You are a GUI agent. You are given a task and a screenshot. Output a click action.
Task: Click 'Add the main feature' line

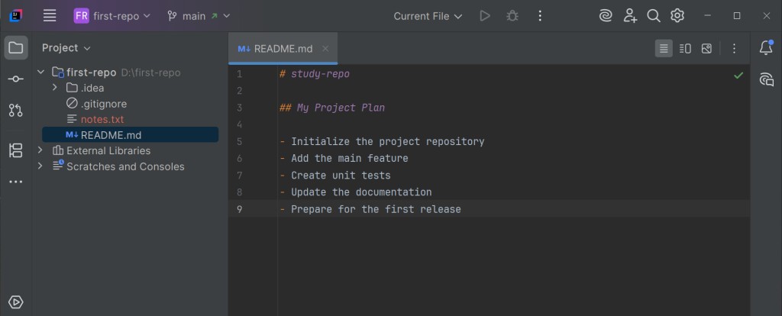[350, 159]
